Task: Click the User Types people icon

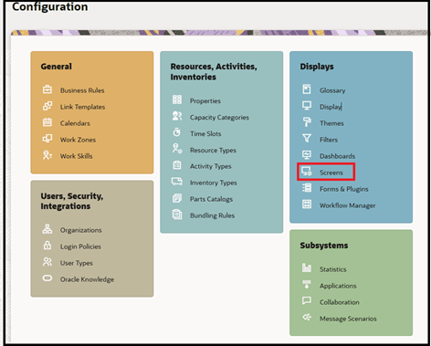Action: click(47, 262)
